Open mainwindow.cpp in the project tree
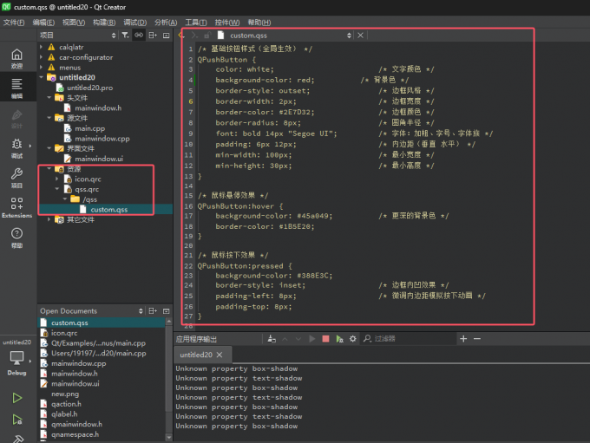Viewport: 590px width, 443px height. tap(102, 139)
